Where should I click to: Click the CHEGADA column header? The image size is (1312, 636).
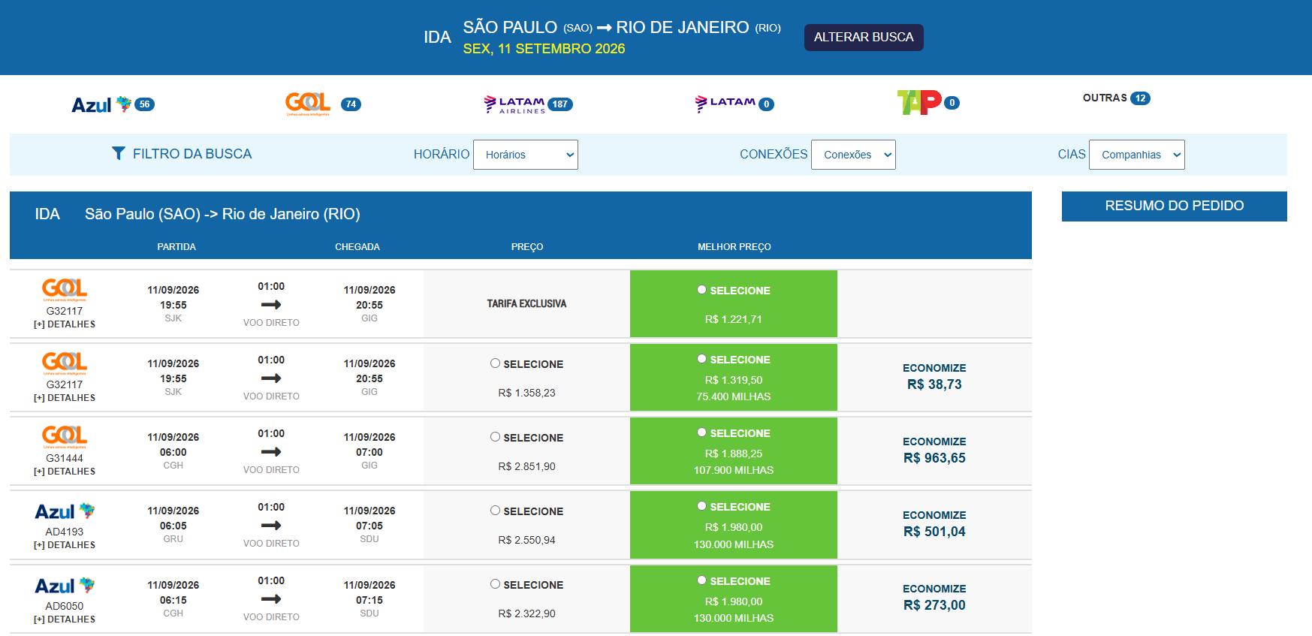click(357, 247)
